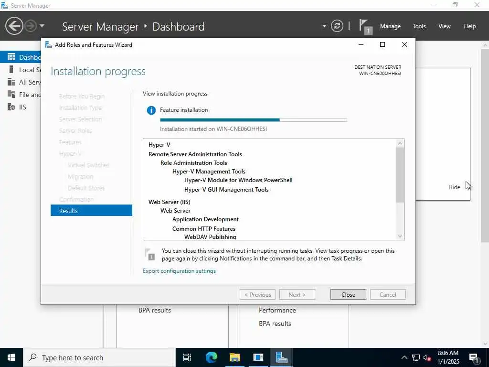
Task: Open the Action Center notifications icon
Action: pyautogui.click(x=474, y=358)
